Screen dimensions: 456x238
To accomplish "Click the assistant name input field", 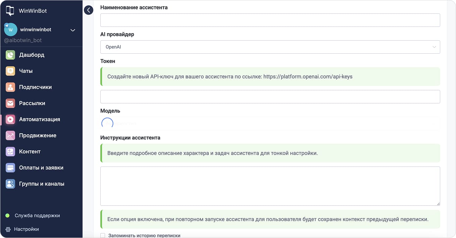I will pyautogui.click(x=270, y=20).
